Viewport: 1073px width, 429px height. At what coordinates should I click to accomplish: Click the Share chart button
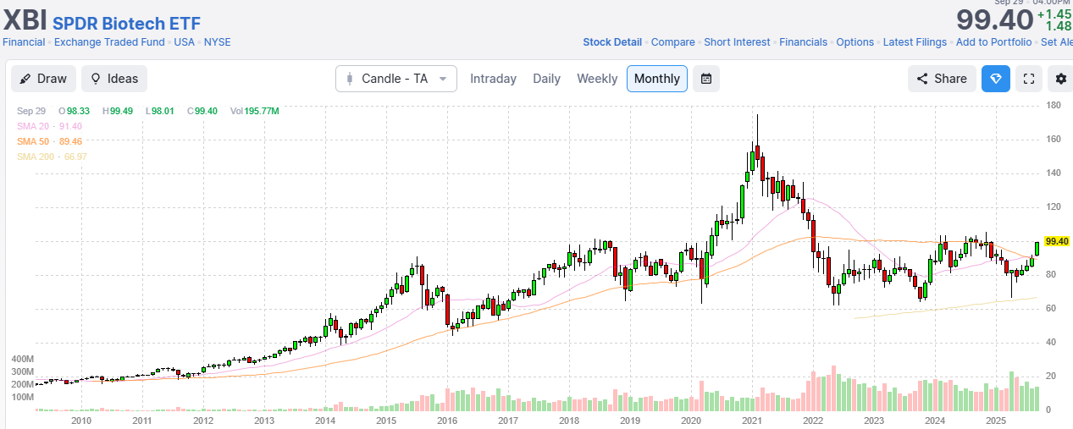(x=942, y=79)
